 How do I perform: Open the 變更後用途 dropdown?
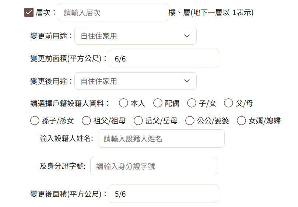pyautogui.click(x=135, y=81)
